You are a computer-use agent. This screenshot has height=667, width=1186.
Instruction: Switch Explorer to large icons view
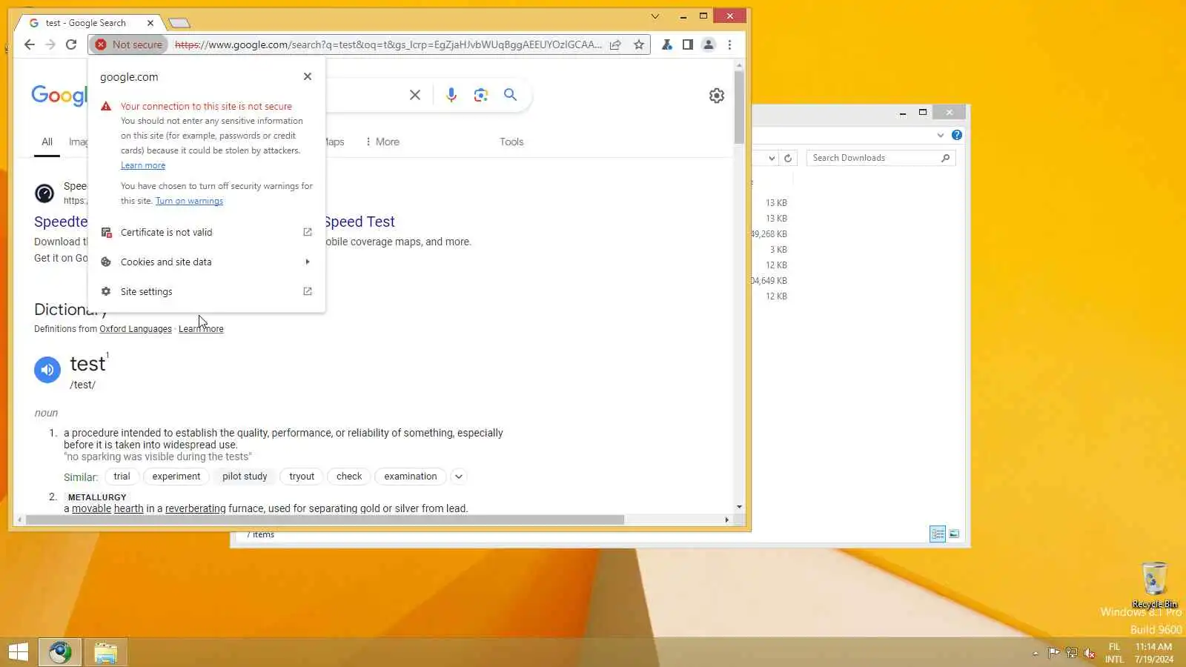pyautogui.click(x=954, y=534)
